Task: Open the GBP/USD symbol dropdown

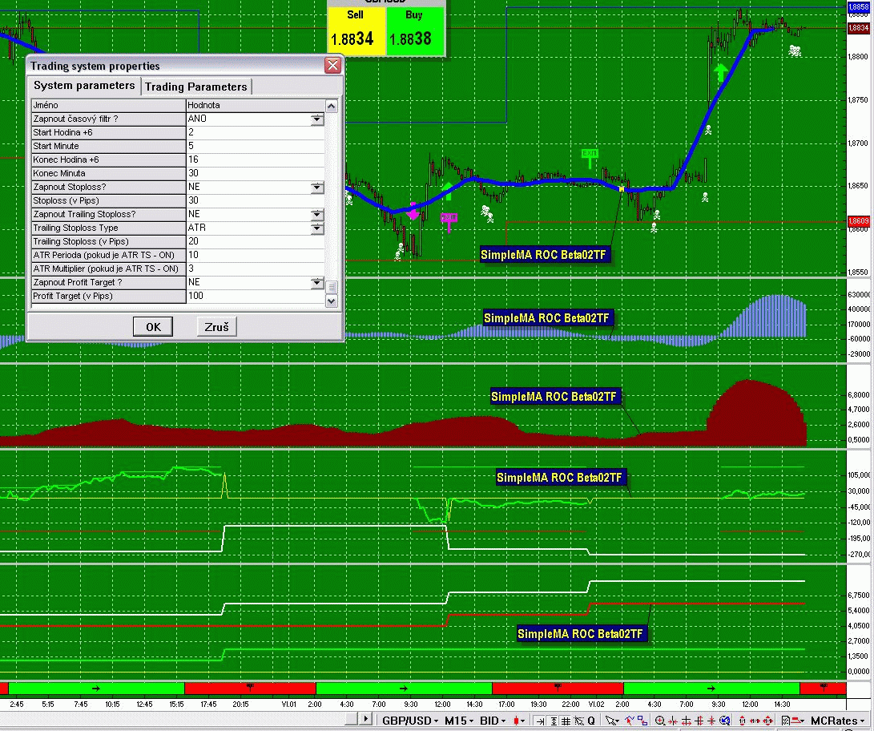Action: (409, 721)
